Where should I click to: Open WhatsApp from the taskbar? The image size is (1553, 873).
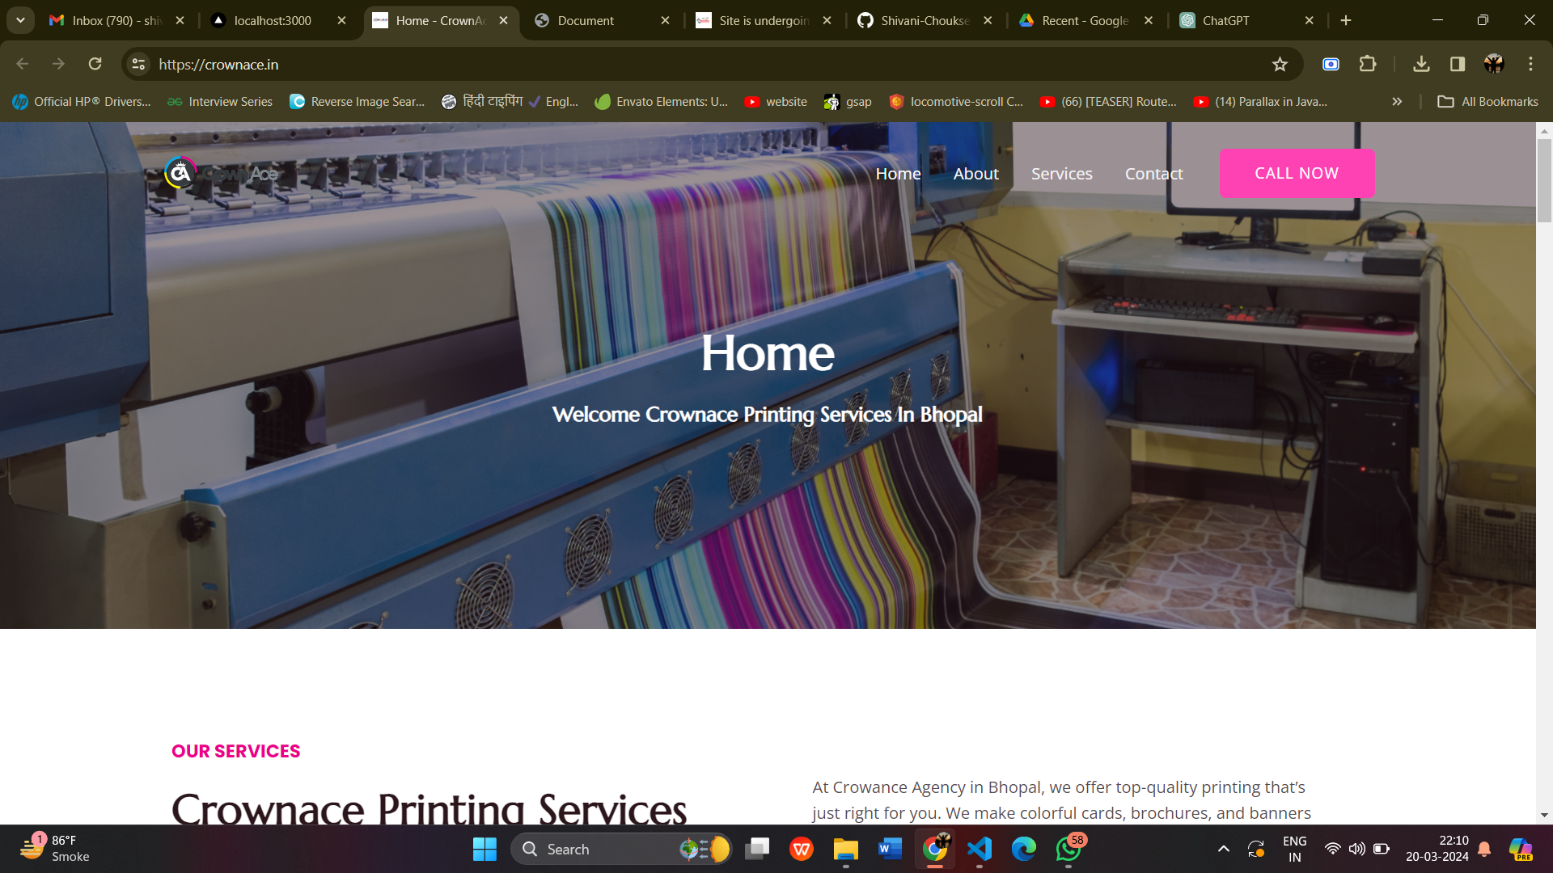pos(1068,849)
